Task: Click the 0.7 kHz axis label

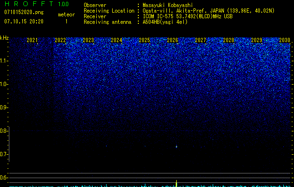Action: (x=3, y=154)
